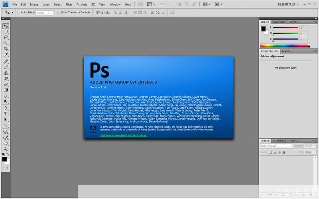Select the Horizontal Type tool

click(6, 114)
